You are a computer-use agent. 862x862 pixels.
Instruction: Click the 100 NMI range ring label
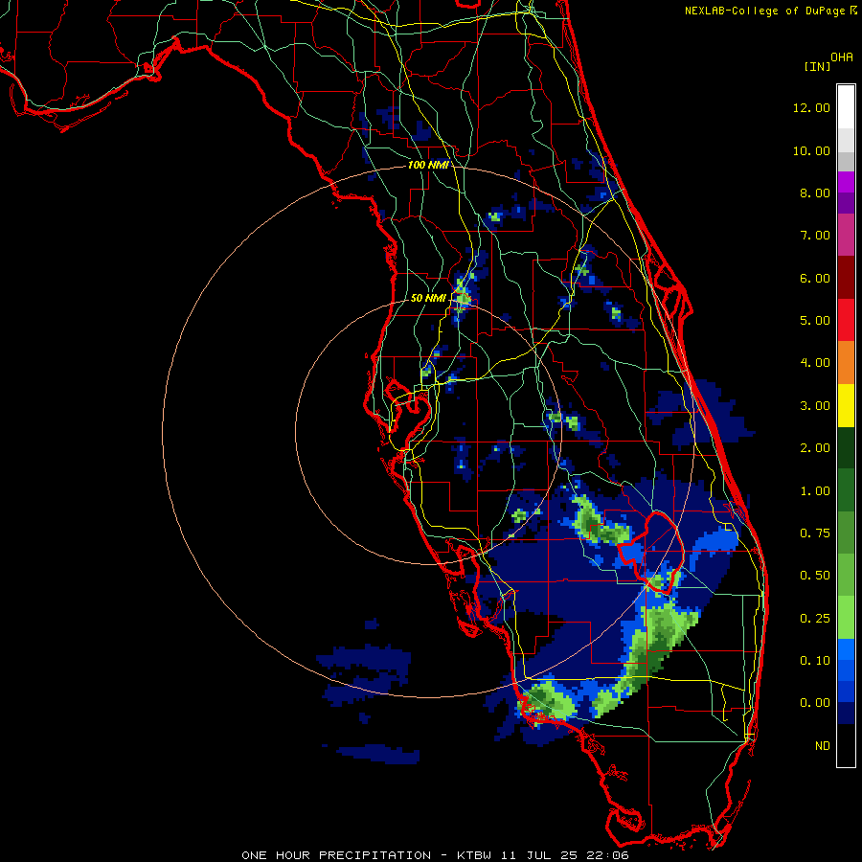(x=428, y=165)
